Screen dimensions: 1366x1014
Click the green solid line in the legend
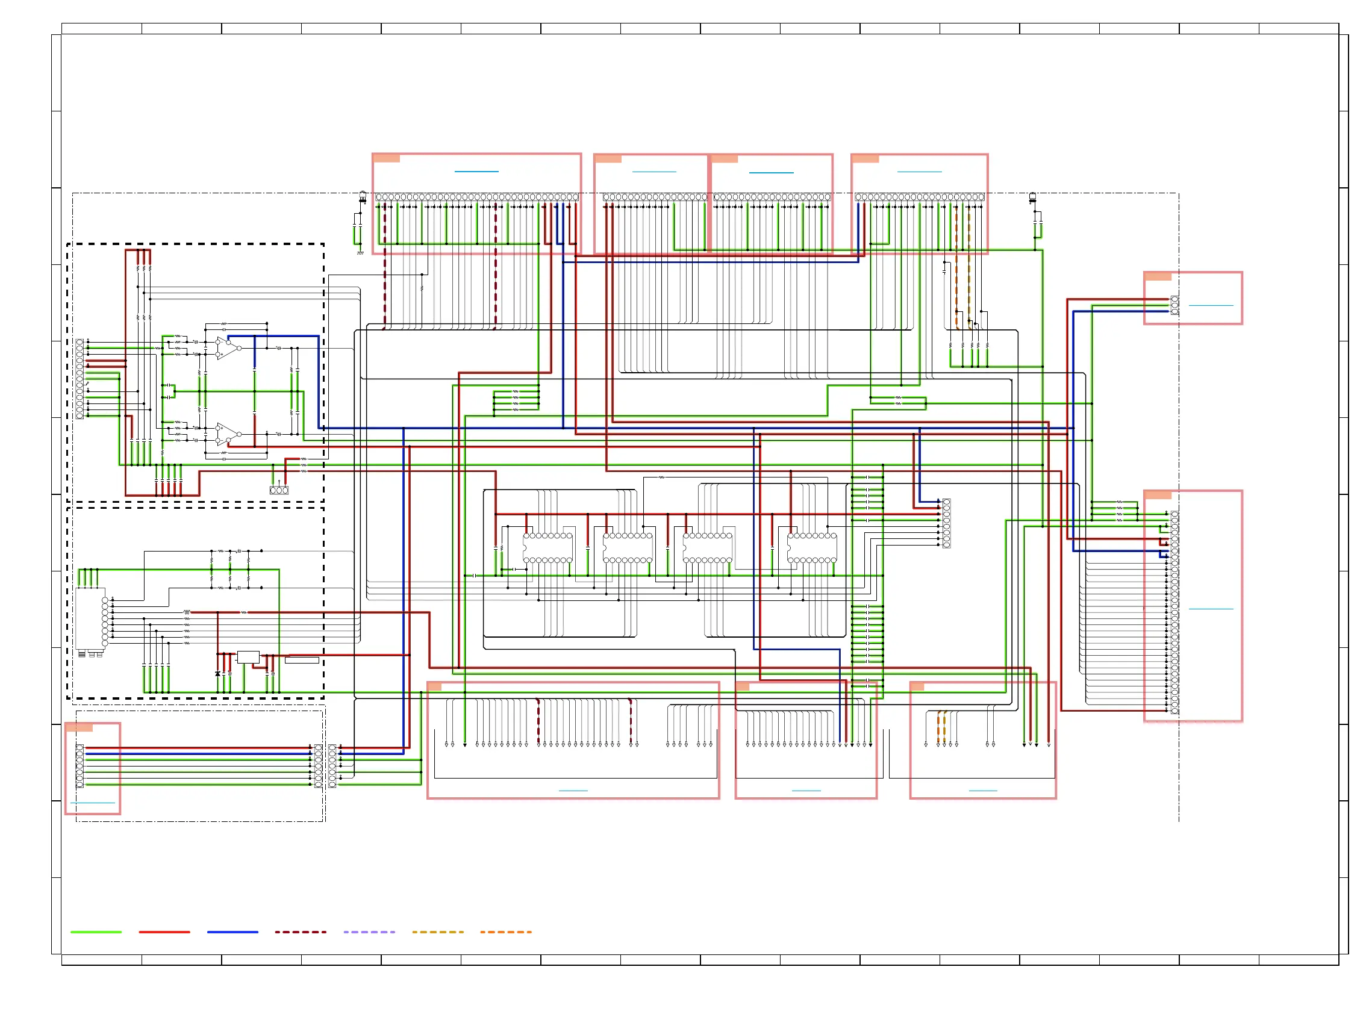click(x=96, y=932)
